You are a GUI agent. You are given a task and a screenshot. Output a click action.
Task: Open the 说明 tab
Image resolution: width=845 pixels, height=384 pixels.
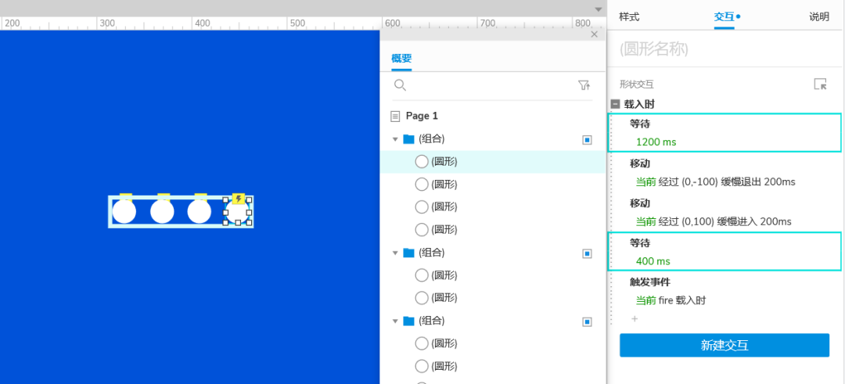click(x=819, y=16)
